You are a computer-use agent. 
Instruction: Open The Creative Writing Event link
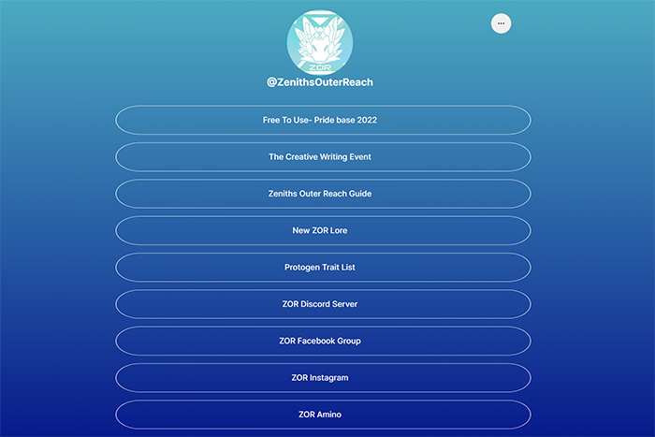[x=323, y=156]
